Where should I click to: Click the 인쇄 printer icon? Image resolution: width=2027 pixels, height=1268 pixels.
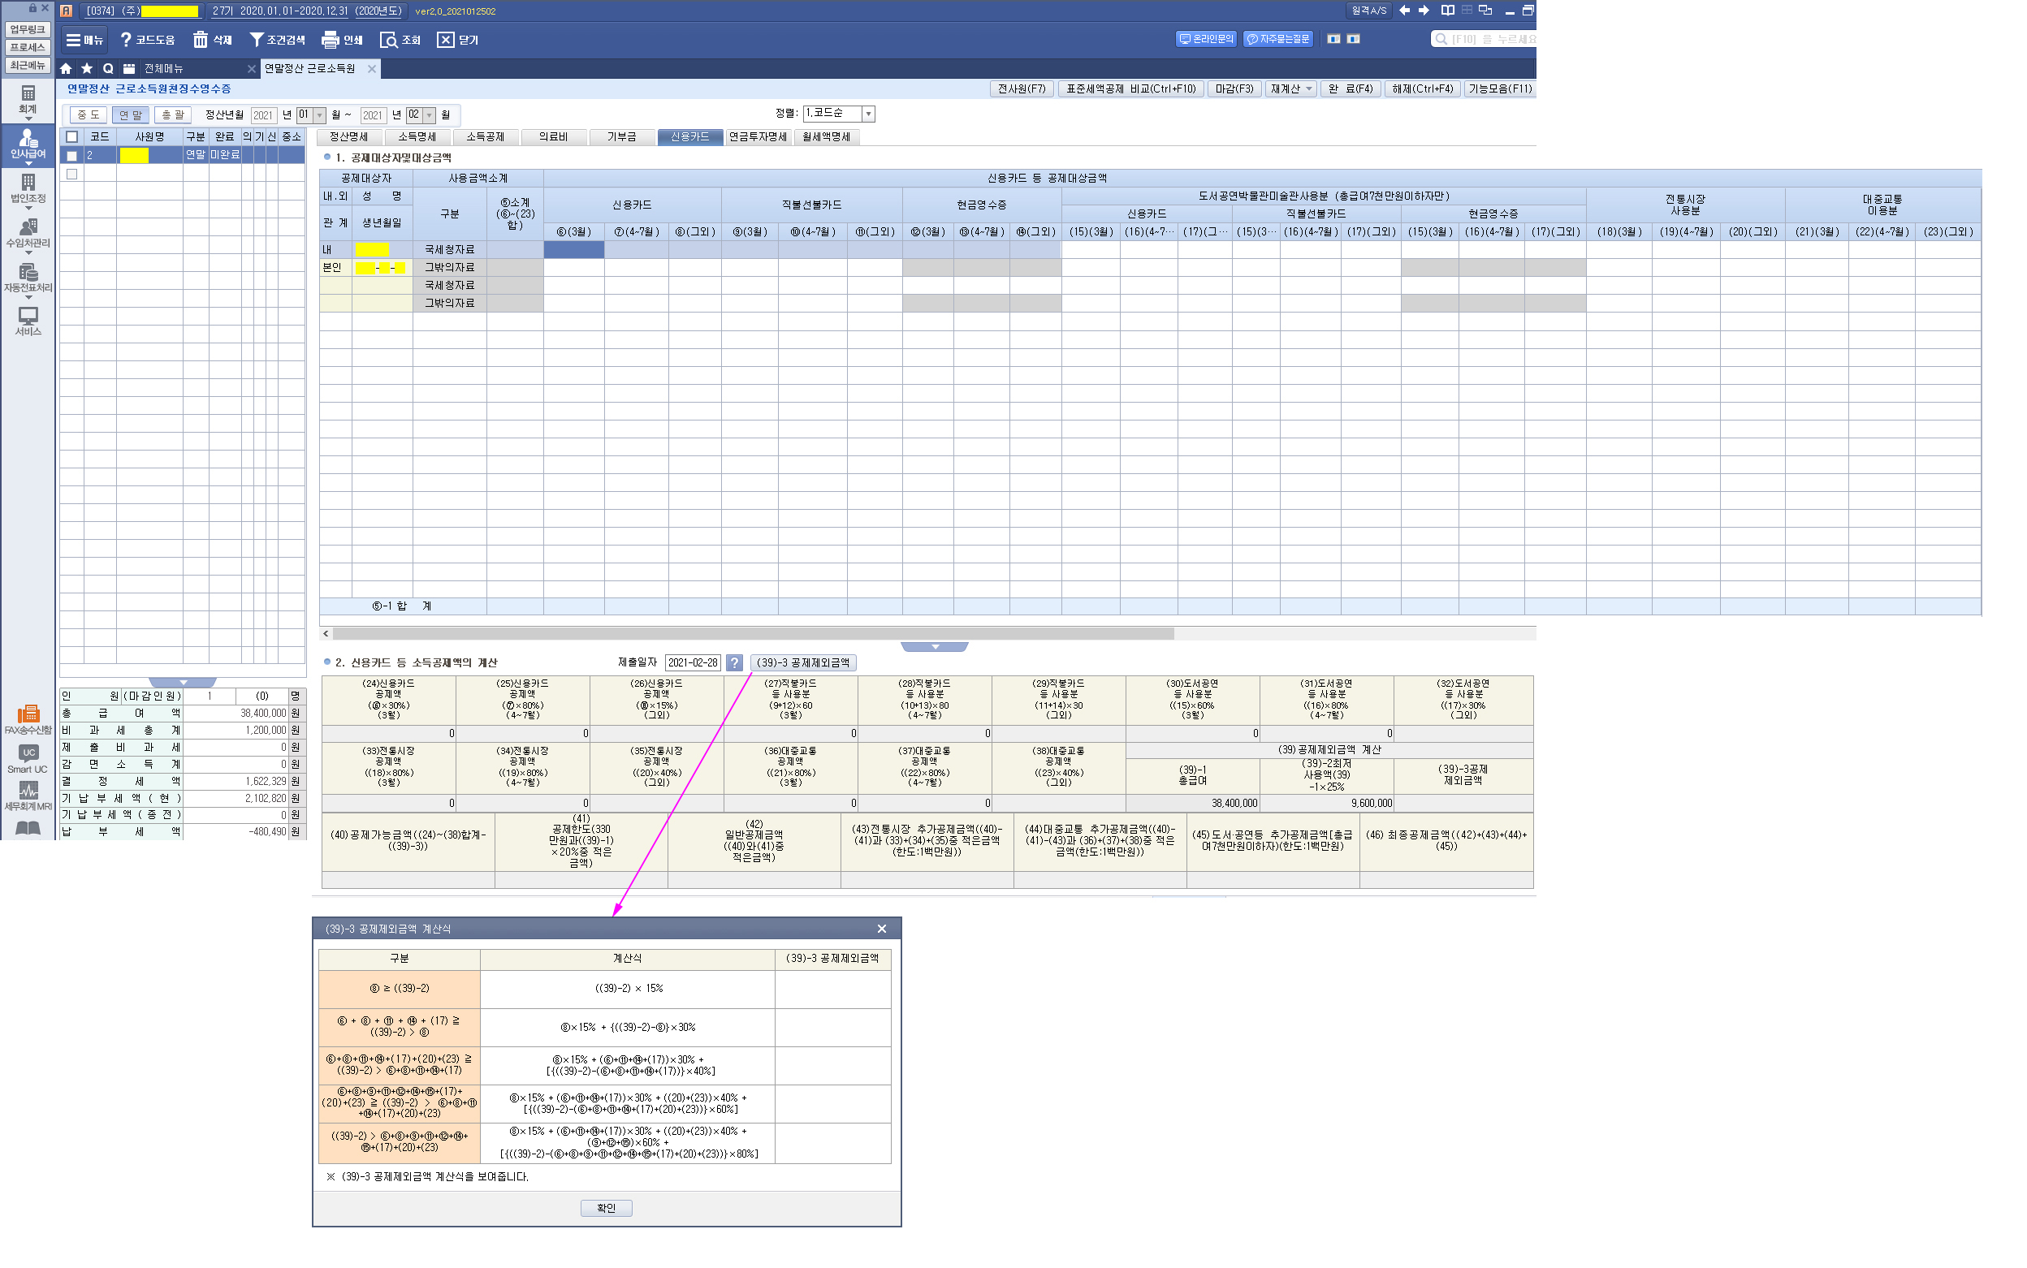tap(330, 40)
